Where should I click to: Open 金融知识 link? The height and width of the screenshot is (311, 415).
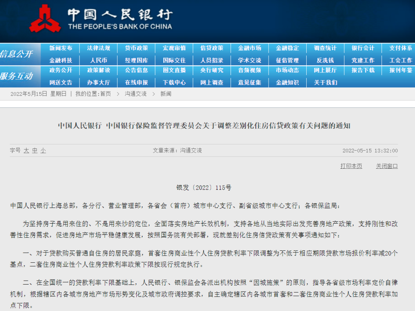click(x=287, y=83)
